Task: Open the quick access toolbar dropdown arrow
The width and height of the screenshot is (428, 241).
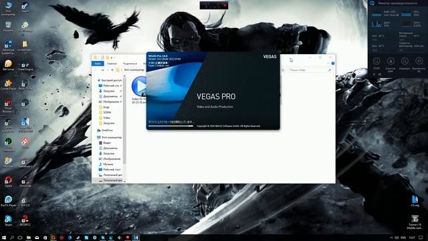Action: point(112,58)
